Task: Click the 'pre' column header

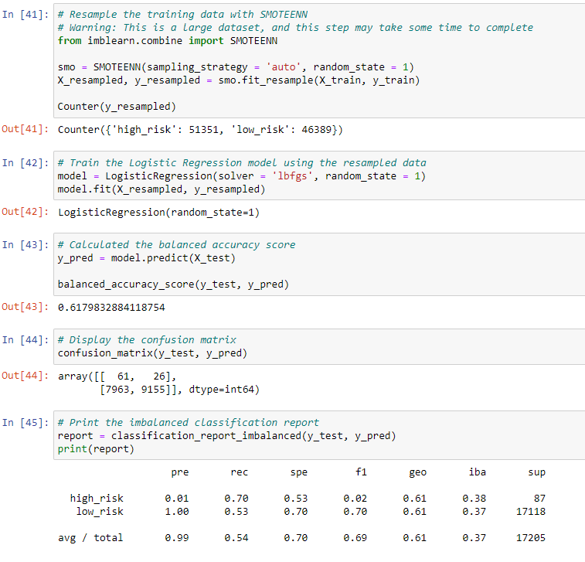Action: point(180,472)
